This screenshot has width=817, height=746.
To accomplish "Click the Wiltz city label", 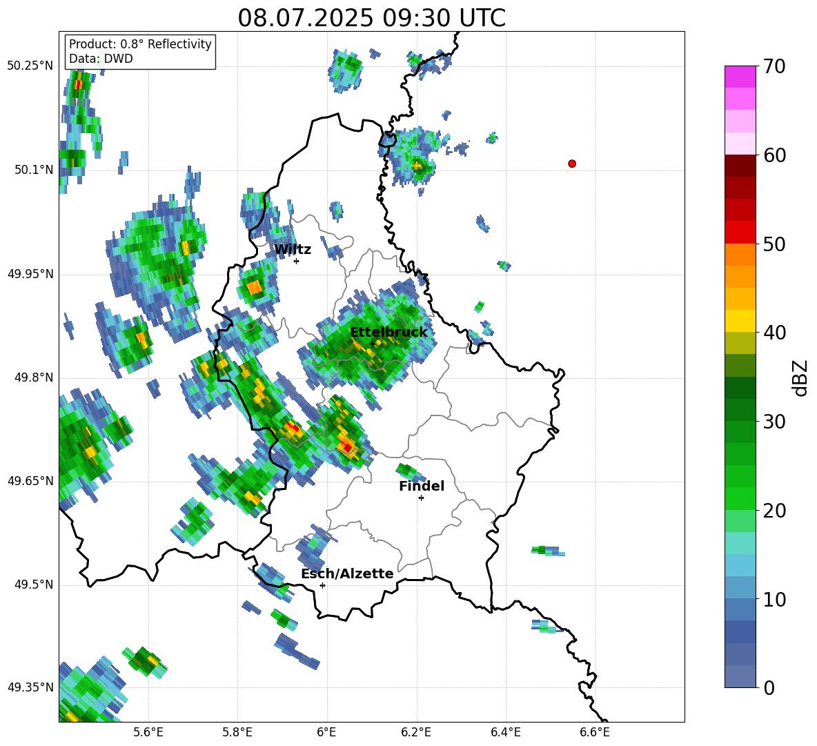I will [x=293, y=250].
